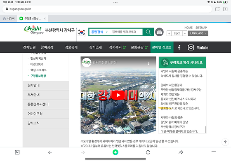Expand the 동행정복지센터 sidebar section
Viewport: 231px width, 161px height.
pyautogui.click(x=46, y=104)
